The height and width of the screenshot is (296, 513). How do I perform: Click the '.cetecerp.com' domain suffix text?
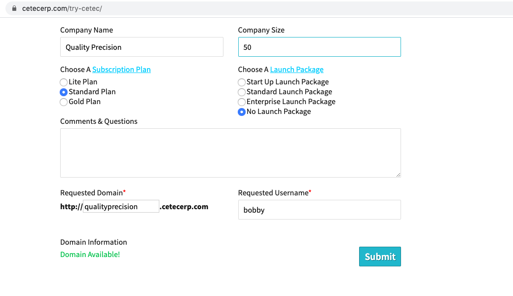pyautogui.click(x=184, y=207)
